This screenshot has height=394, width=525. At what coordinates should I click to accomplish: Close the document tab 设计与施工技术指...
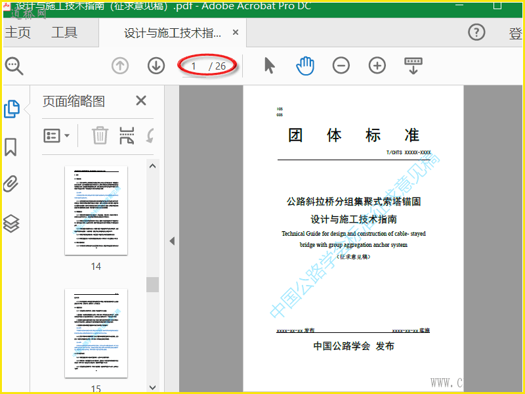coord(236,32)
